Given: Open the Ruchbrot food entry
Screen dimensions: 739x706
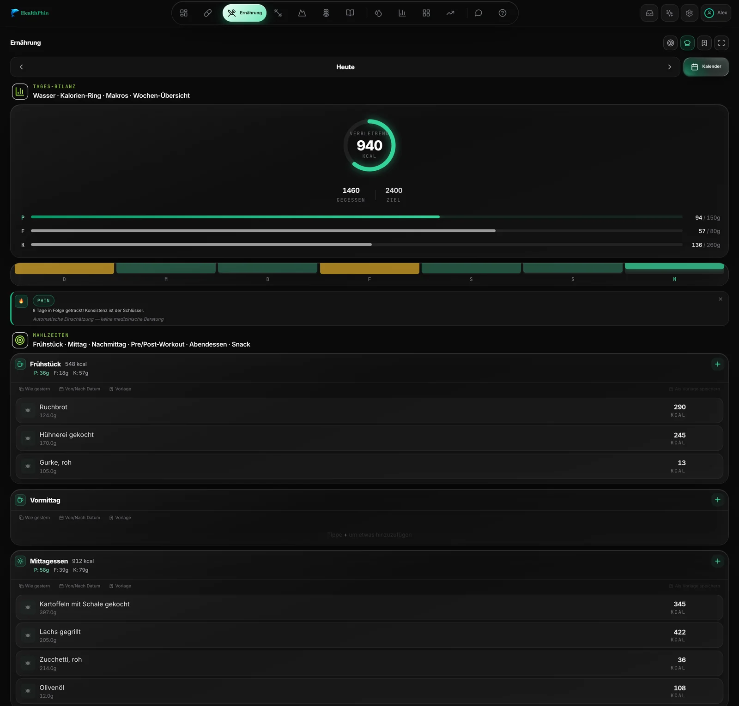Looking at the screenshot, I should pyautogui.click(x=369, y=411).
